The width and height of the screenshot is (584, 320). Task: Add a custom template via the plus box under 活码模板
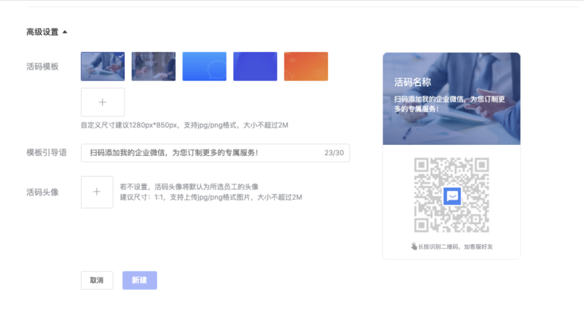[103, 102]
